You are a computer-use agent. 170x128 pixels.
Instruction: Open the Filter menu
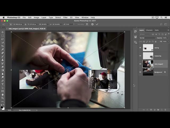(x=65, y=17)
